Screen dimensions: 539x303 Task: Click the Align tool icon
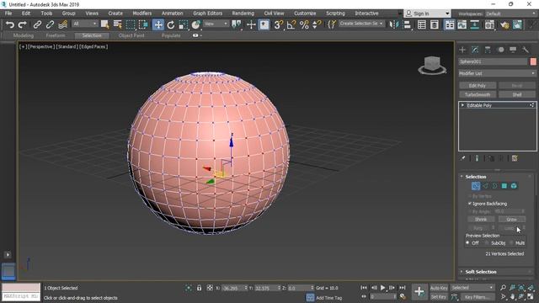[407, 24]
